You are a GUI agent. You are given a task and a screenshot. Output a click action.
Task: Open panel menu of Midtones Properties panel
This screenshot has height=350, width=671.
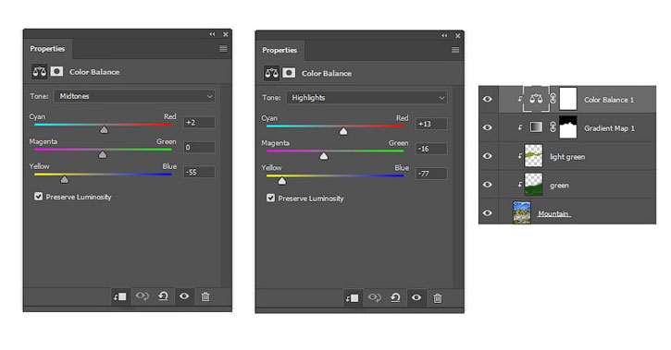[x=223, y=49]
